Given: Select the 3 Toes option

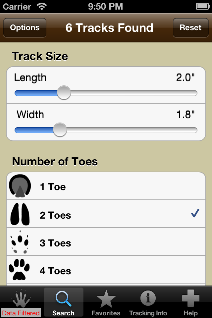Looking at the screenshot, I should point(106,241).
